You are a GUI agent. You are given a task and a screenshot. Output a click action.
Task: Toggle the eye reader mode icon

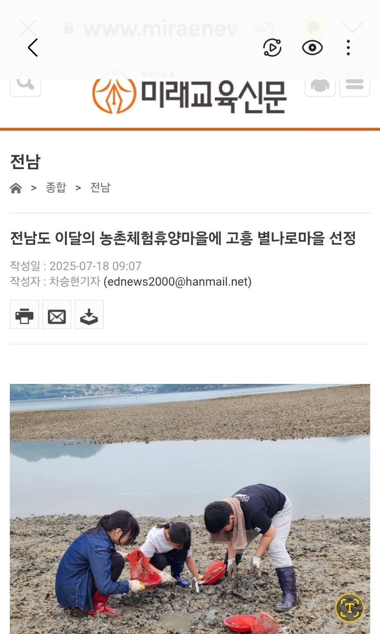tap(312, 48)
